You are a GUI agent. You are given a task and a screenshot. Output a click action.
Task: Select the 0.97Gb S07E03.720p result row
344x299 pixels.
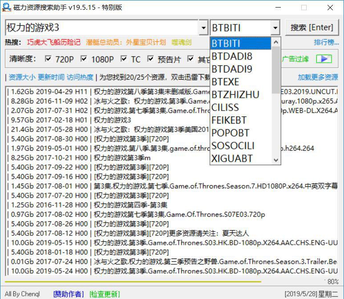(172, 214)
